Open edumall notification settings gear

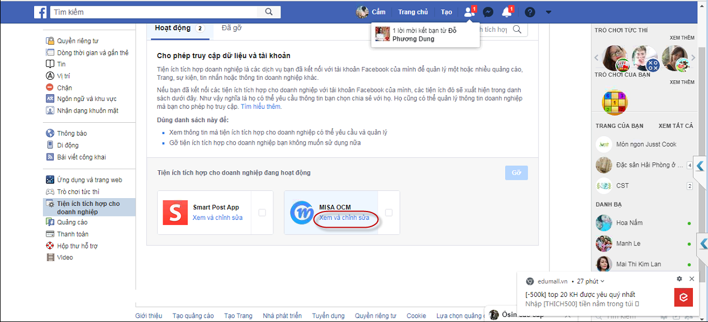coord(680,279)
